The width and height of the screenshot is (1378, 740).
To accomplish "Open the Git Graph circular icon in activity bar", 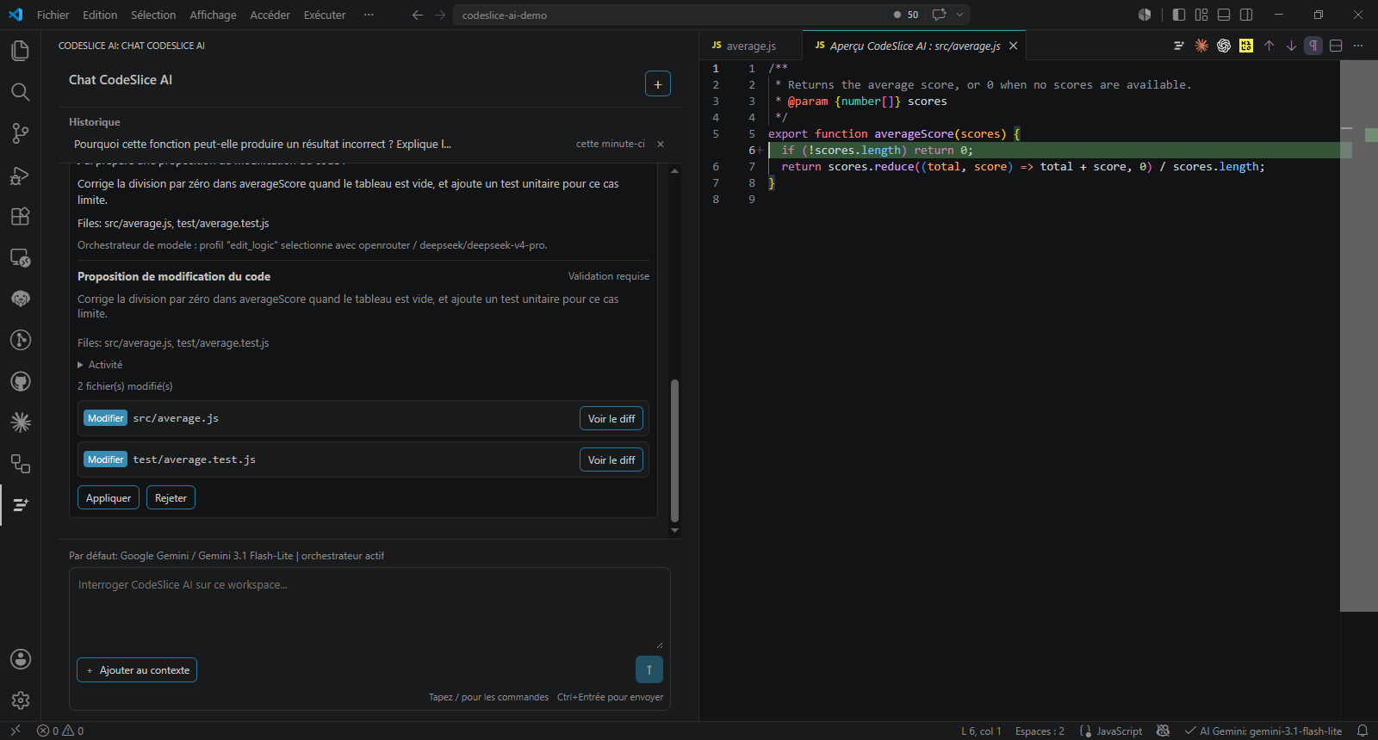I will point(20,340).
